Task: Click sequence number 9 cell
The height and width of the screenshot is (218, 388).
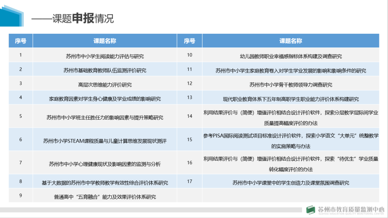Action: (x=20, y=195)
